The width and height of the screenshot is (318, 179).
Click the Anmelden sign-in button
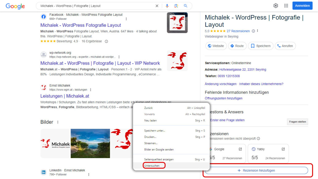point(302,6)
